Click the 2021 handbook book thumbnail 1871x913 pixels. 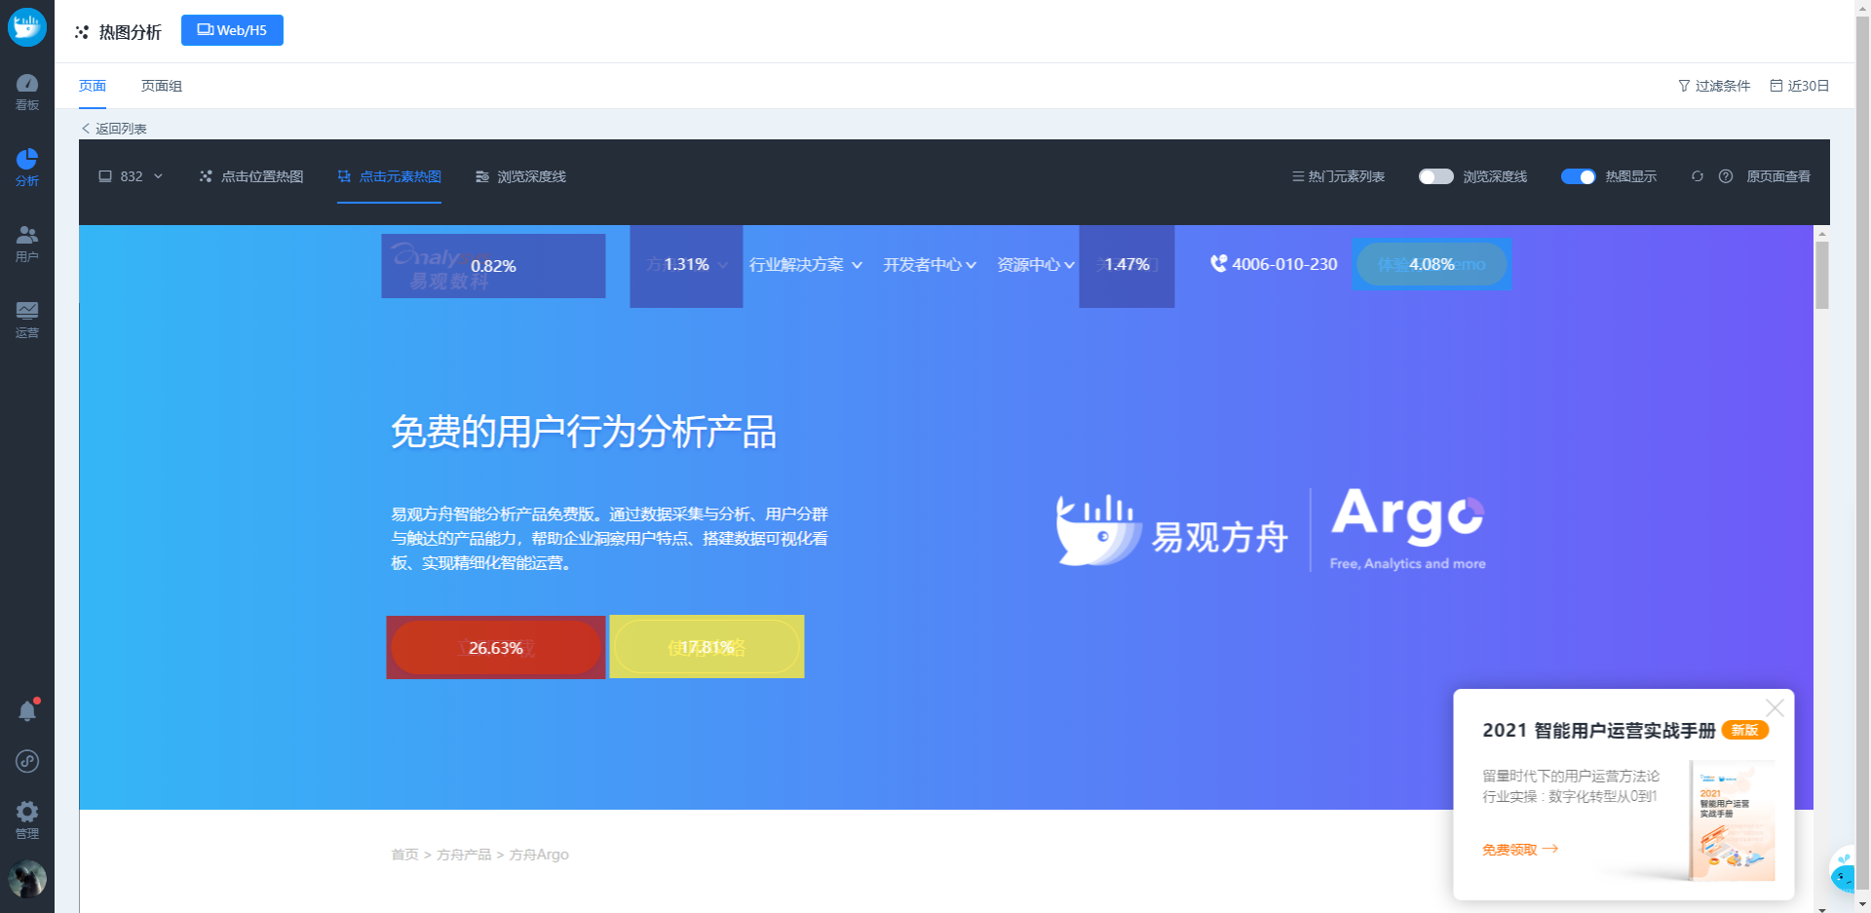(1731, 820)
